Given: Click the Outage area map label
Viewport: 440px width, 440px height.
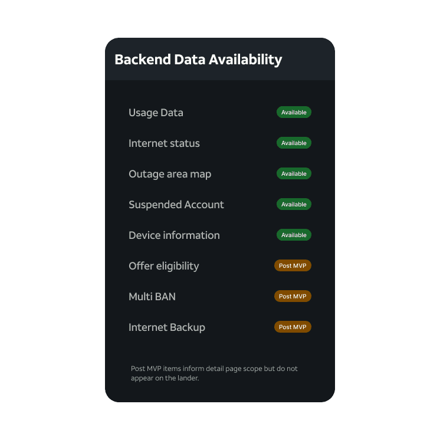Looking at the screenshot, I should [170, 174].
